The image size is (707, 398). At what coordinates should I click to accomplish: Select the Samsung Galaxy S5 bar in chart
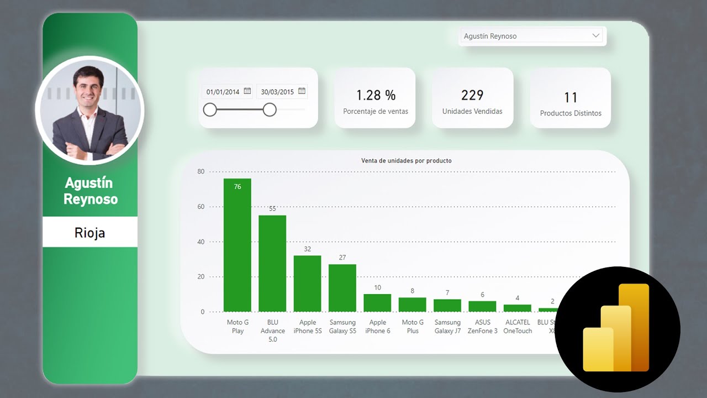[x=342, y=288]
